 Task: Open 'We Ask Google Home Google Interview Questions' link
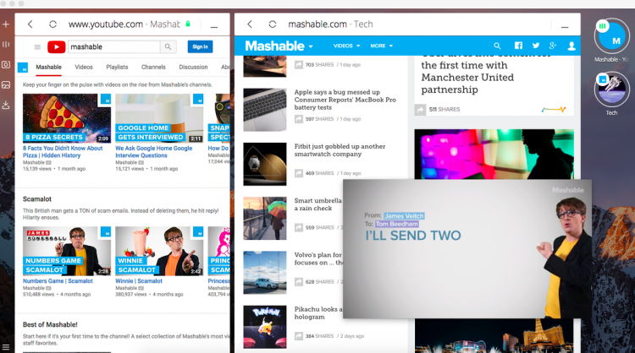[x=154, y=152]
